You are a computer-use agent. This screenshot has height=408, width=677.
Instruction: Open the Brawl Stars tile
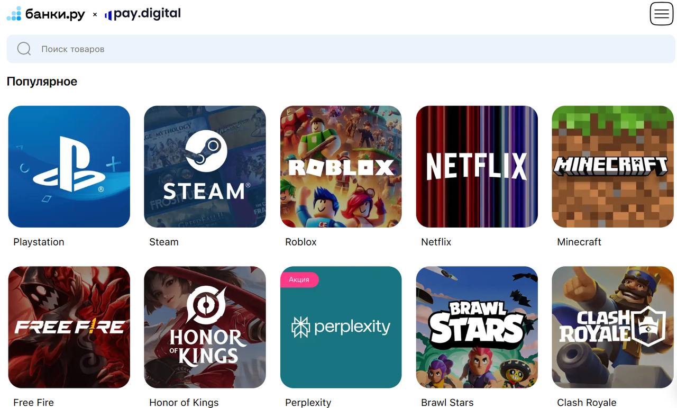[x=477, y=327]
